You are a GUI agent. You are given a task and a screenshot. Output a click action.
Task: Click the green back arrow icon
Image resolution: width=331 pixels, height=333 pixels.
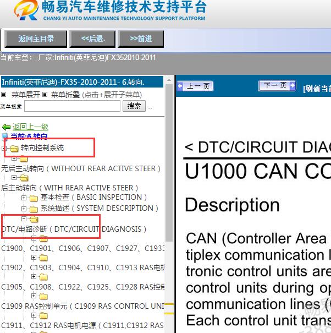click(x=6, y=127)
